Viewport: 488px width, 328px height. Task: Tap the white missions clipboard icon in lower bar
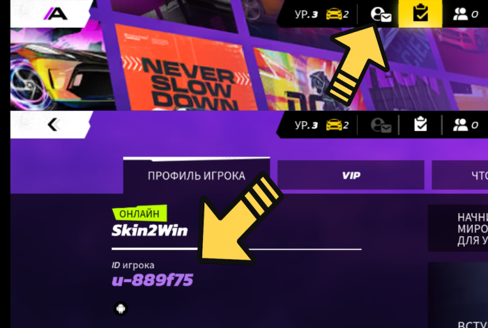point(420,124)
